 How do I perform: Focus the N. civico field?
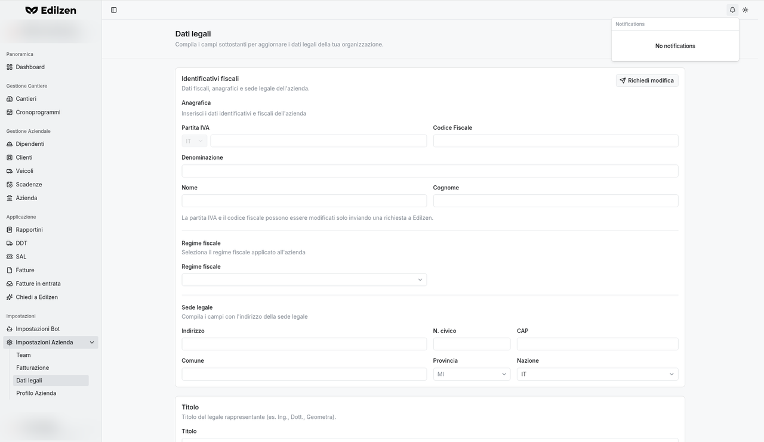pos(472,344)
